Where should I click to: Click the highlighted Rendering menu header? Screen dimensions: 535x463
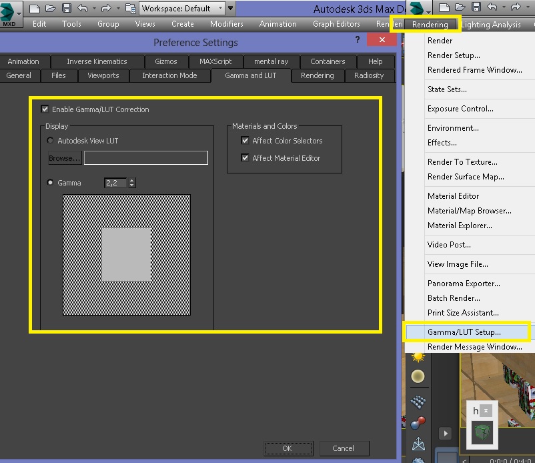[430, 25]
